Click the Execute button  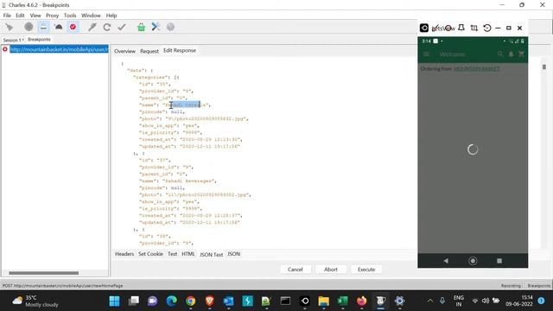pos(366,270)
